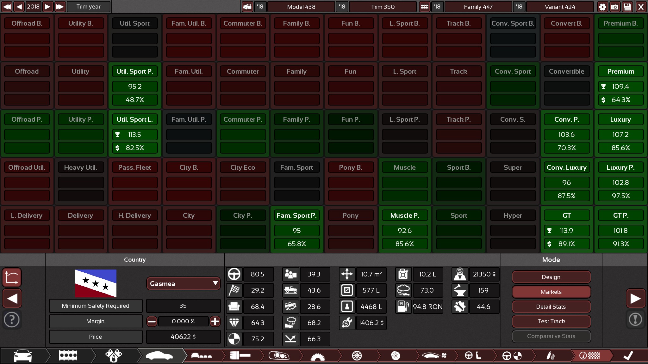This screenshot has height=364, width=648.
Task: Click the footprint arrows icon
Action: 347,274
